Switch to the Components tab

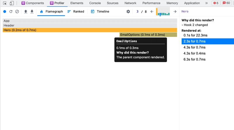32,3
